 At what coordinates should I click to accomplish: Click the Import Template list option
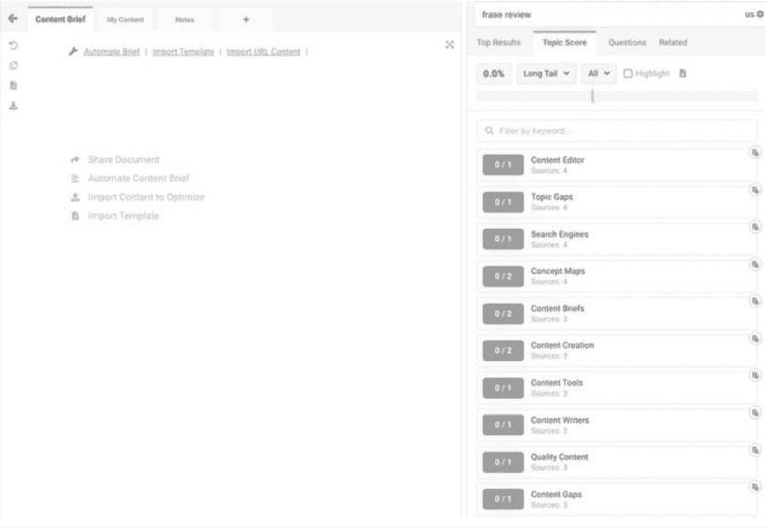point(124,216)
